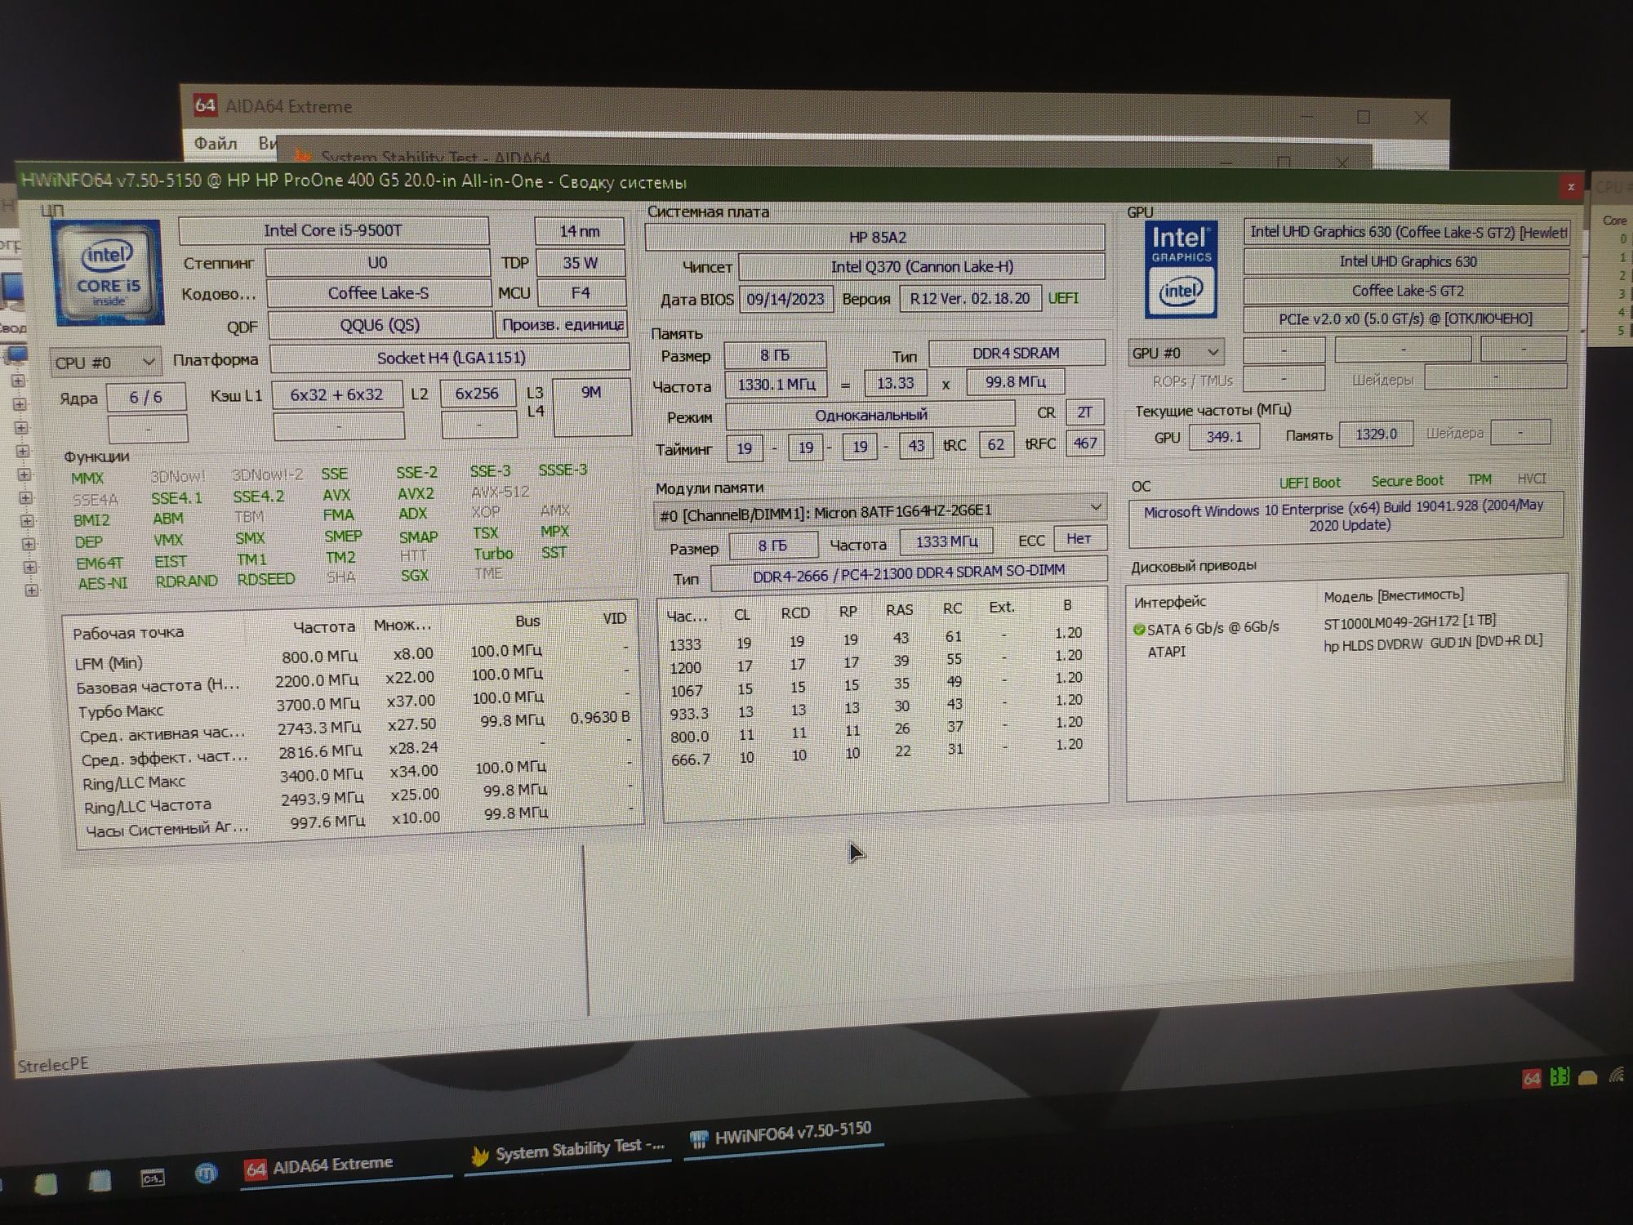Open the Файл menu in AIDA64
Image resolution: width=1633 pixels, height=1225 pixels.
click(x=216, y=144)
